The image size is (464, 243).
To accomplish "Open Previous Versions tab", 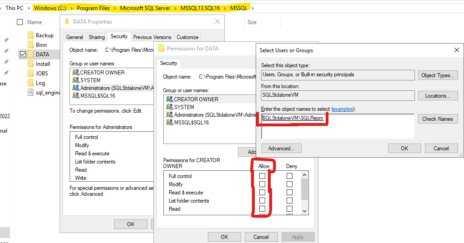I will pyautogui.click(x=152, y=37).
